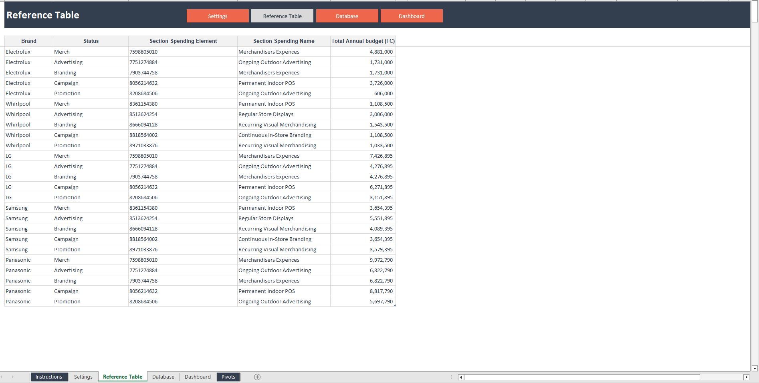Open the Database navigation button
Image resolution: width=759 pixels, height=383 pixels.
pos(347,16)
